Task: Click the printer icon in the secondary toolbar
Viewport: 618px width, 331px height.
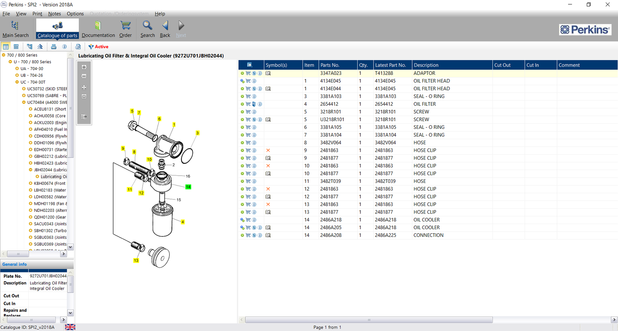Action: click(54, 47)
